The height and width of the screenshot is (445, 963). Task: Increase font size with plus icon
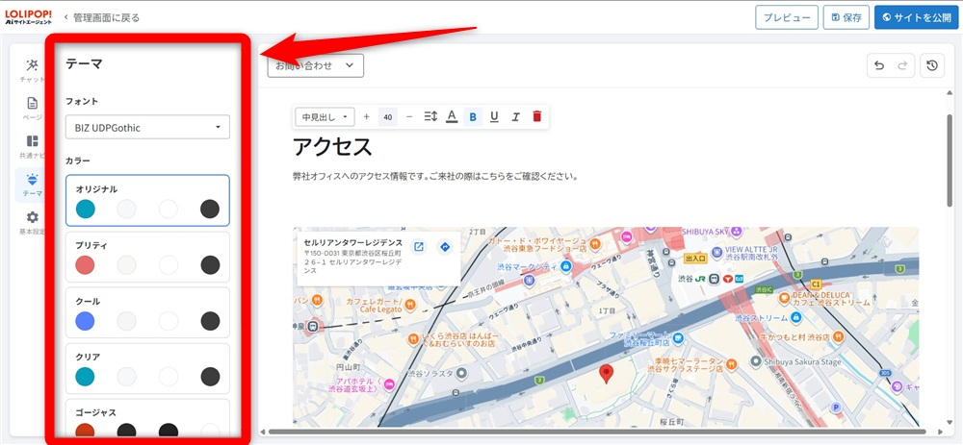[x=367, y=116]
